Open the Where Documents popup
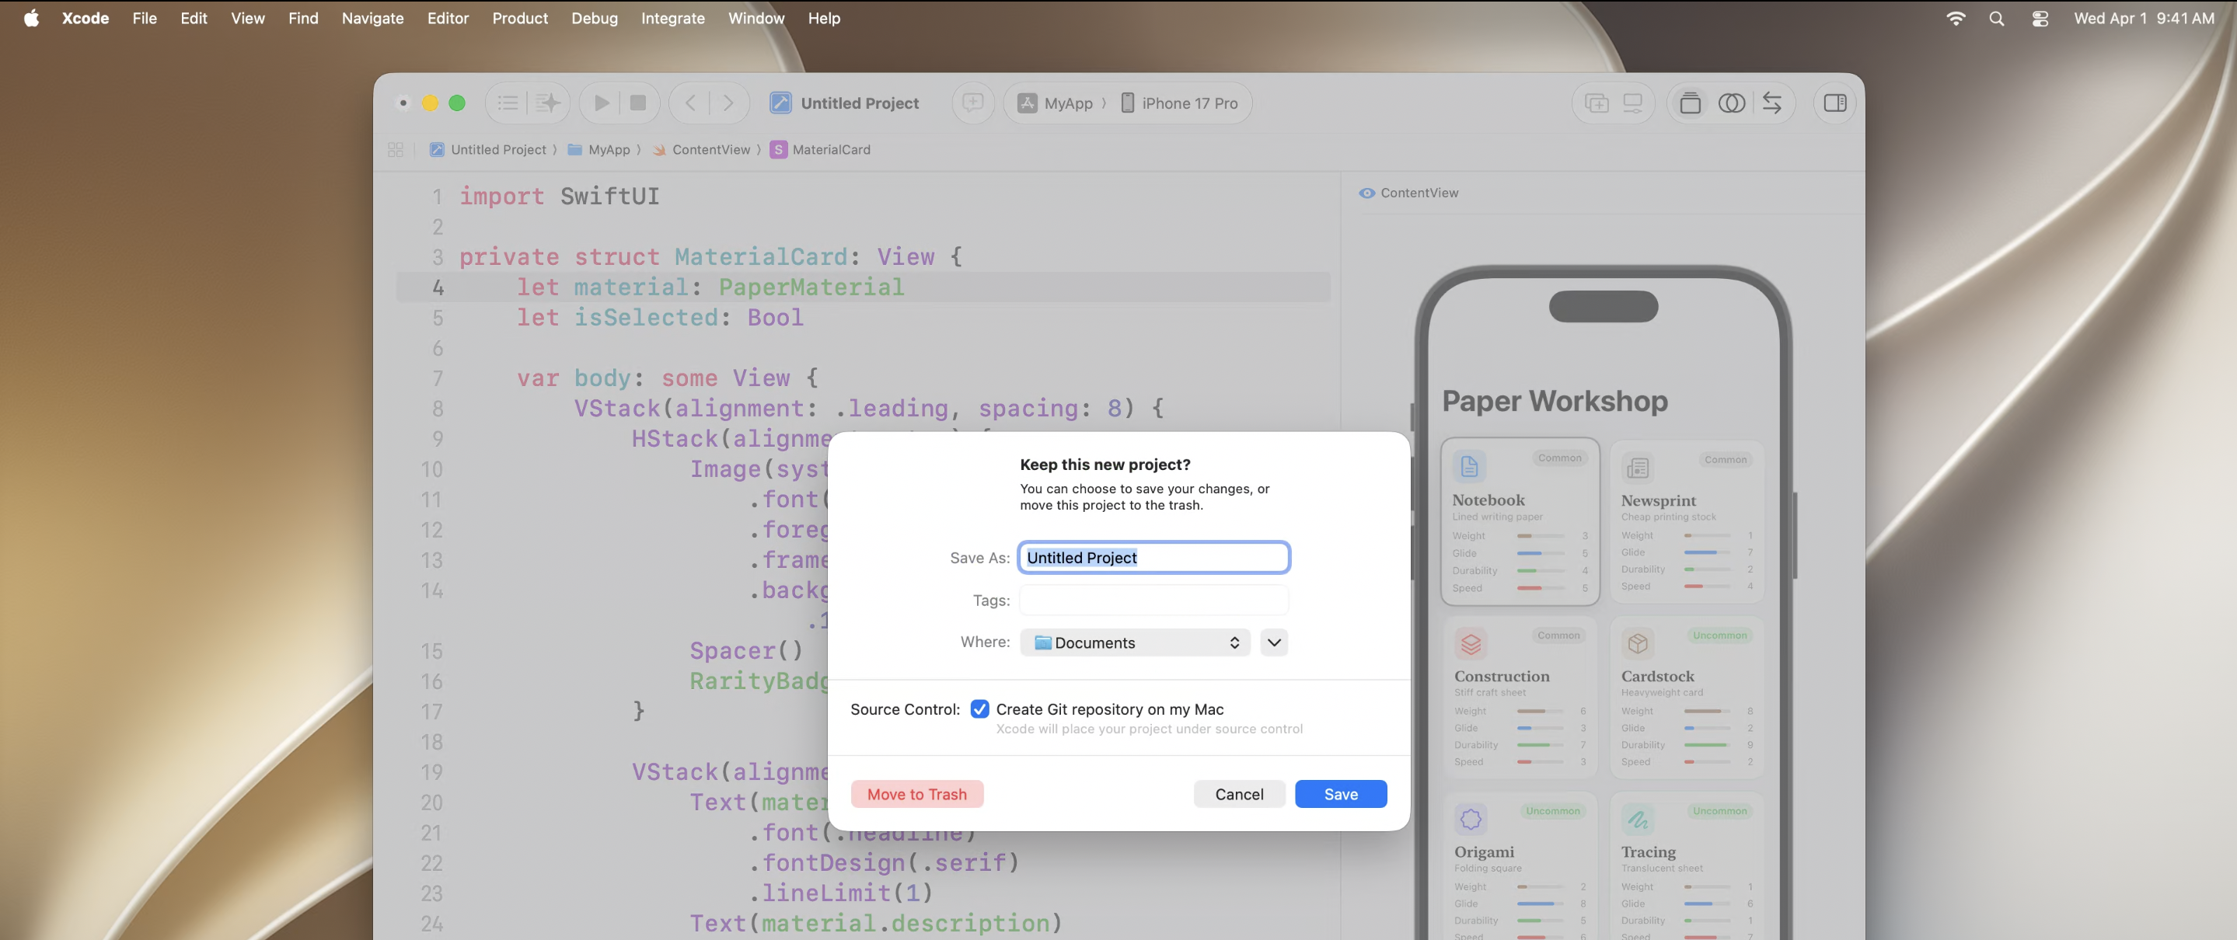Viewport: 2237px width, 940px height. tap(1135, 642)
